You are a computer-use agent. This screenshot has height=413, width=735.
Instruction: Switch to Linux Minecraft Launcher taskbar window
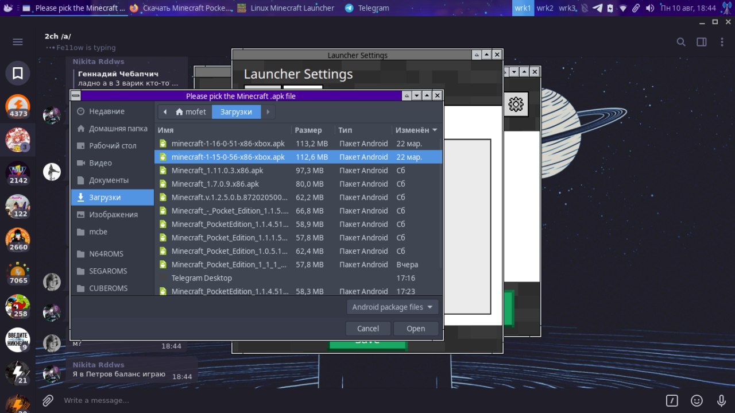(285, 8)
